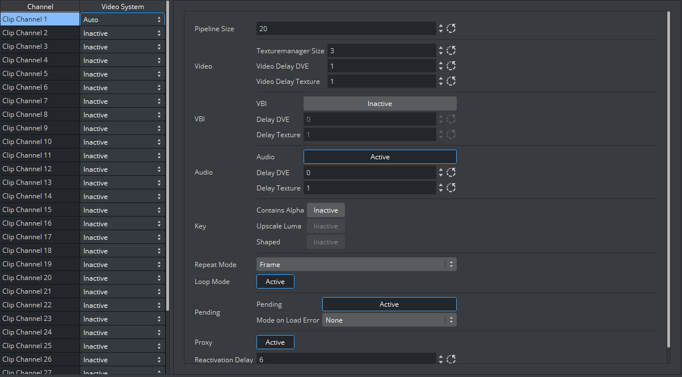682x377 pixels.
Task: Reset Audio Delay Texture value
Action: click(x=451, y=188)
